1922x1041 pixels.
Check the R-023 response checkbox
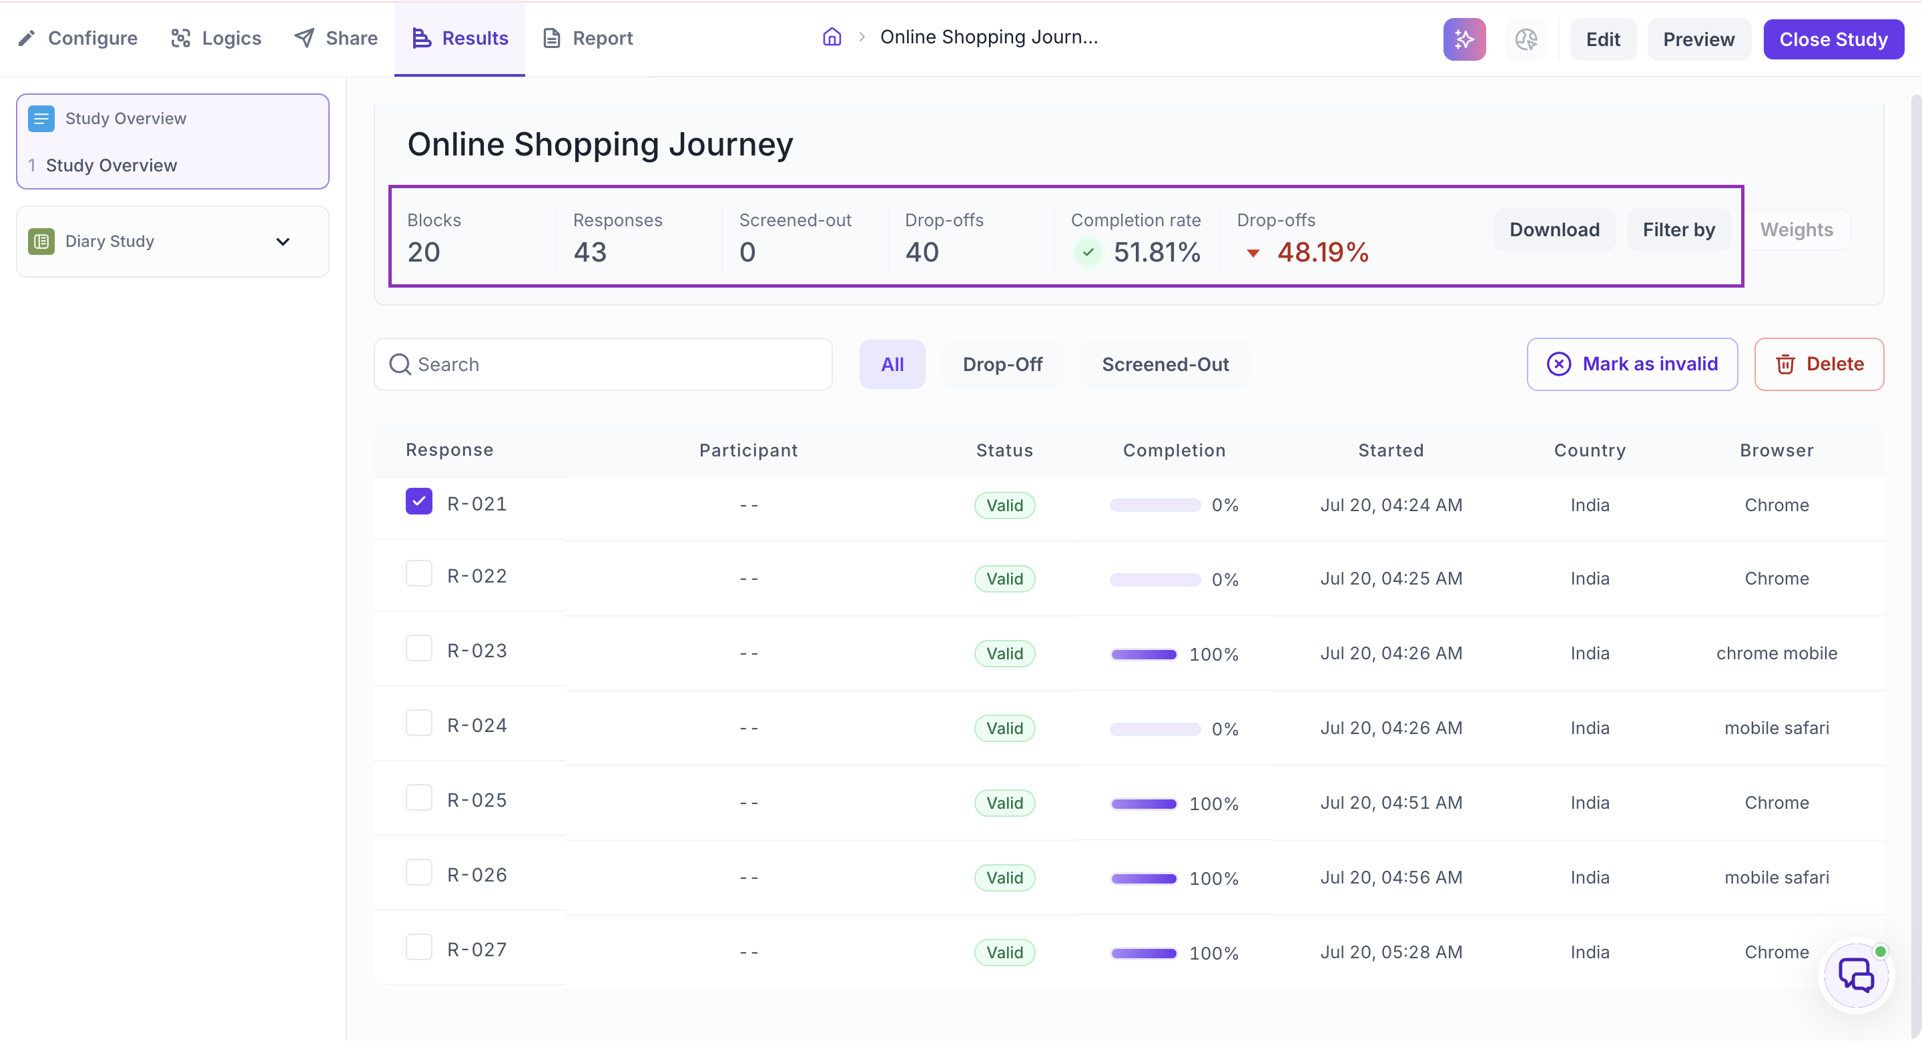418,649
